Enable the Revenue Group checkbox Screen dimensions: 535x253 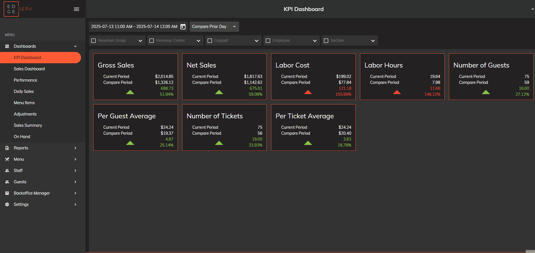pos(94,41)
